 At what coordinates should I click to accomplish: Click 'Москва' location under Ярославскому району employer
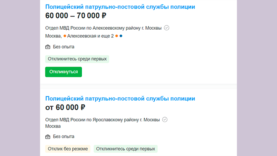53,126
